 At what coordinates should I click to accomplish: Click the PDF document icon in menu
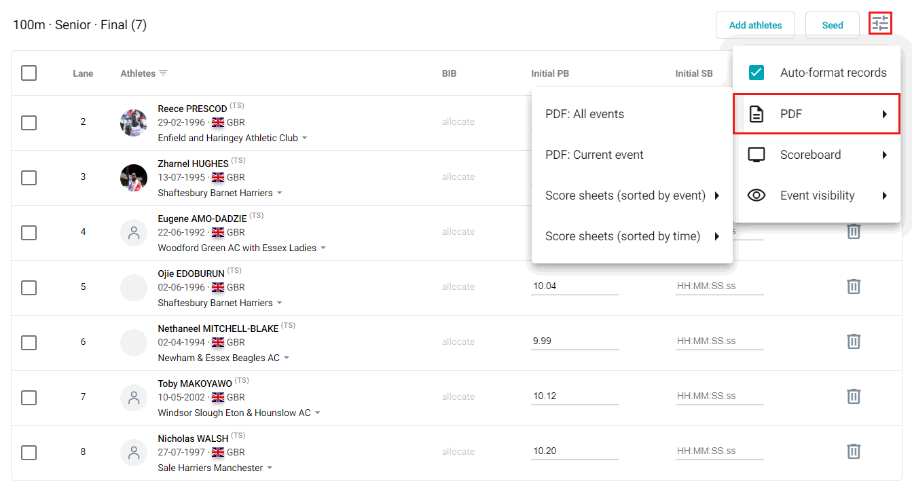[756, 113]
